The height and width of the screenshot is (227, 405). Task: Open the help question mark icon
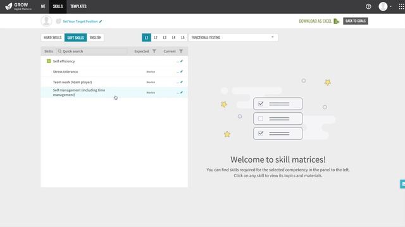click(x=368, y=6)
